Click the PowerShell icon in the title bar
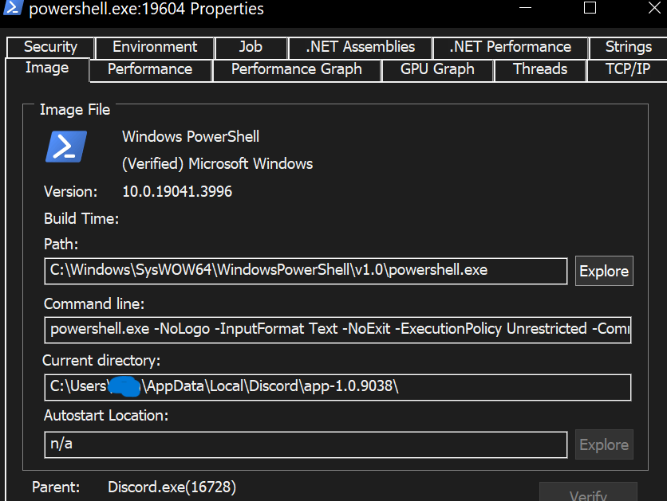 click(13, 8)
